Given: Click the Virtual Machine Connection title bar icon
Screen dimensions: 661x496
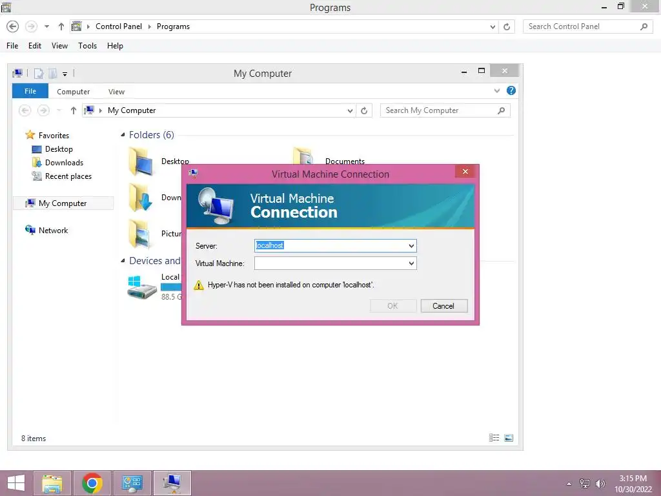Looking at the screenshot, I should coord(193,173).
